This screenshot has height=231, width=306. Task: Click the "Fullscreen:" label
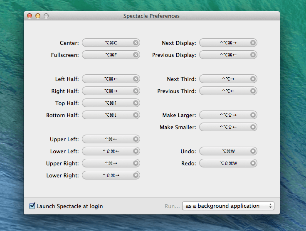[65, 55]
